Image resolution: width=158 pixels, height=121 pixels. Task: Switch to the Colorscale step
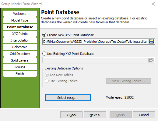(x=20, y=47)
